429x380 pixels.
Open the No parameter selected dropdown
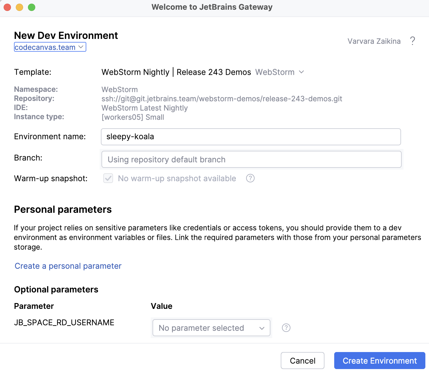click(x=211, y=328)
